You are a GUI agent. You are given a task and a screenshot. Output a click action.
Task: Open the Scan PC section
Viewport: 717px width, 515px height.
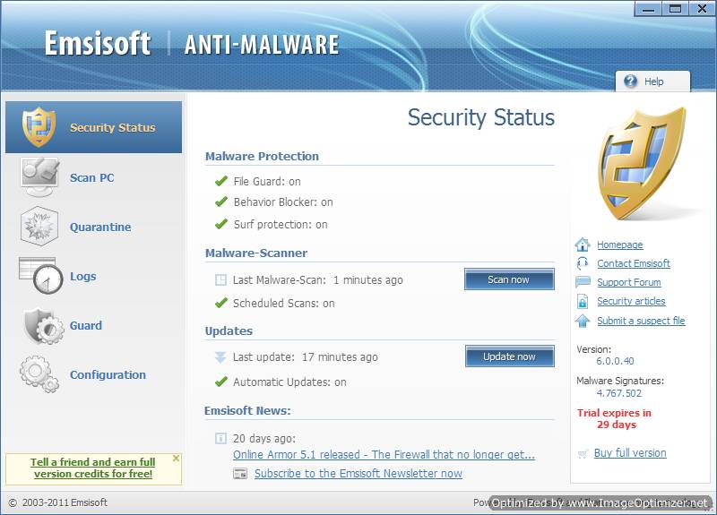pyautogui.click(x=94, y=177)
